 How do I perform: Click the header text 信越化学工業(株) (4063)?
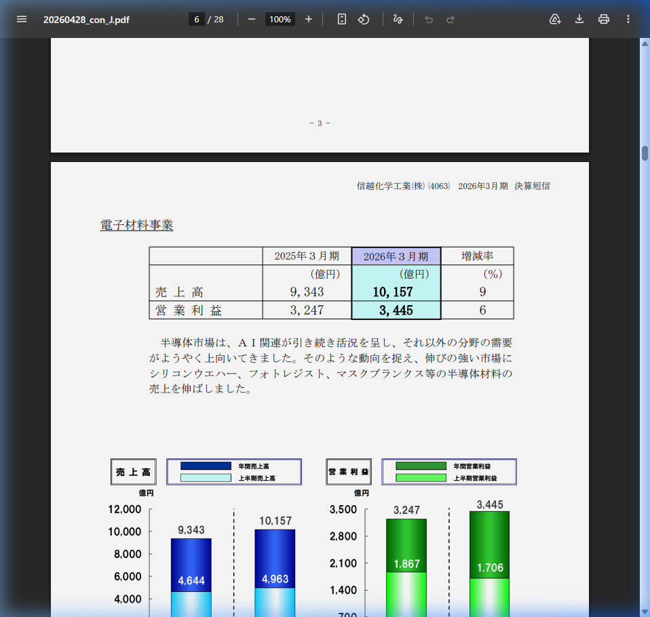[x=403, y=186]
